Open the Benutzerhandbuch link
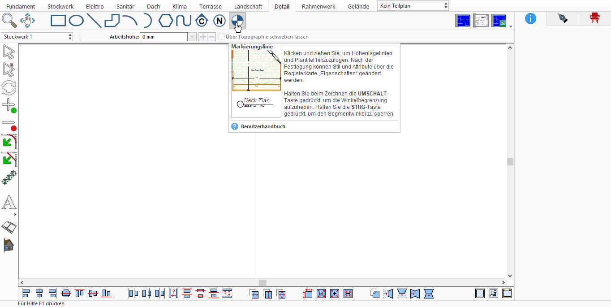Screen dimensions: 611x307 (x=263, y=126)
